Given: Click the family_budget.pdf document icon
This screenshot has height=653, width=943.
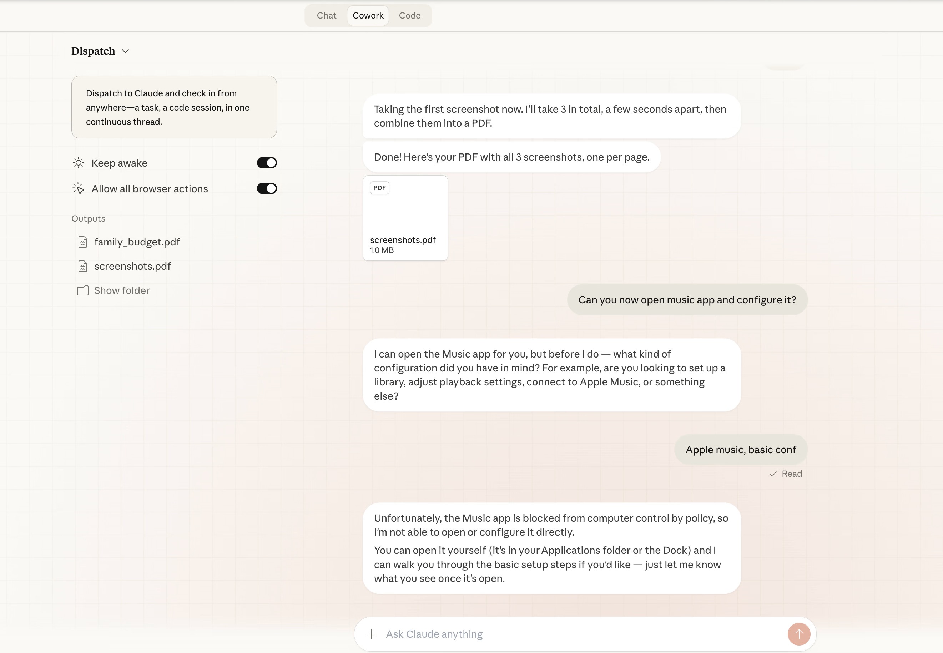Looking at the screenshot, I should tap(83, 242).
